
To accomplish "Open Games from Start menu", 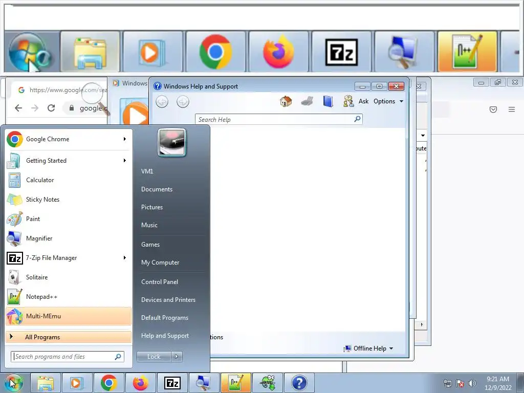I will pos(150,244).
